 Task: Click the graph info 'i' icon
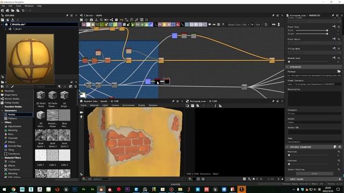click(96, 20)
